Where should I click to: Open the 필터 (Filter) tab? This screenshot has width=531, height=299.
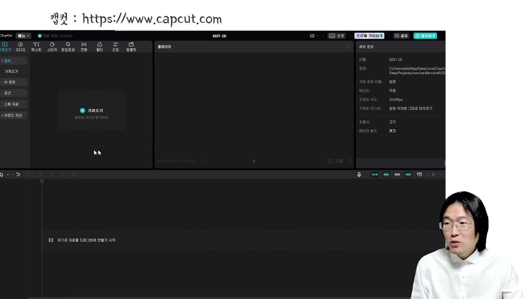click(100, 47)
